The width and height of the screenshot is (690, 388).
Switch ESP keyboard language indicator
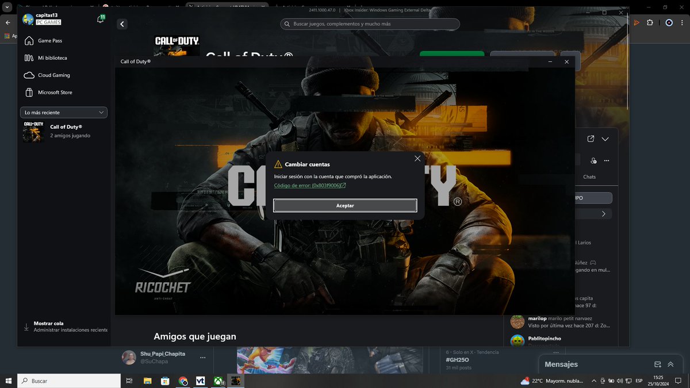coord(639,381)
